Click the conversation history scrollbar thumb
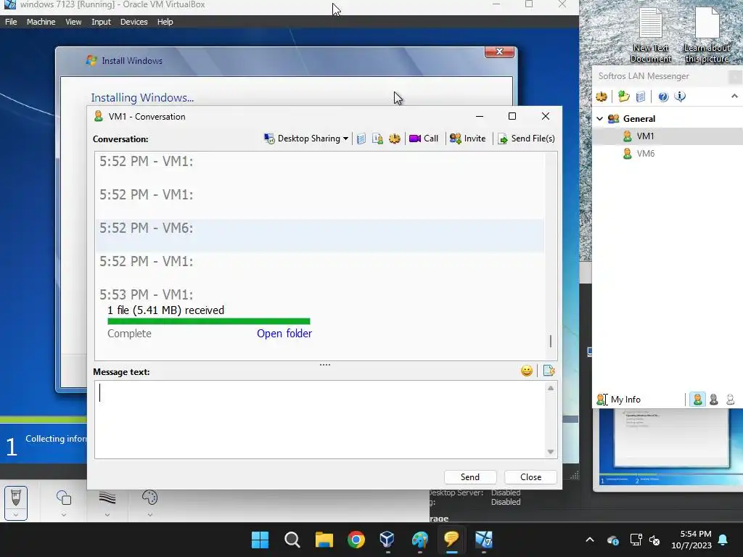The width and height of the screenshot is (743, 557). pos(551,341)
